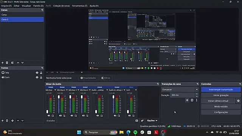Undock the Cenas panel
The image size is (242, 136).
point(42,10)
